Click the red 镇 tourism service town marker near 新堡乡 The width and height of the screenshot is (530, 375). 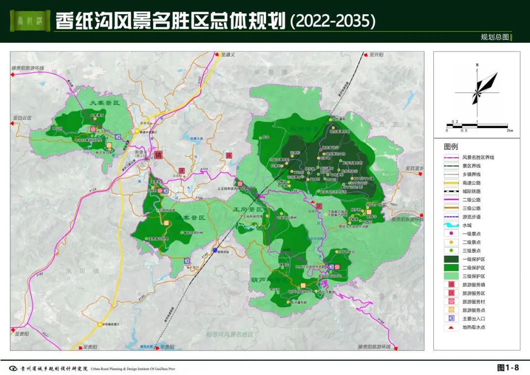click(x=158, y=155)
